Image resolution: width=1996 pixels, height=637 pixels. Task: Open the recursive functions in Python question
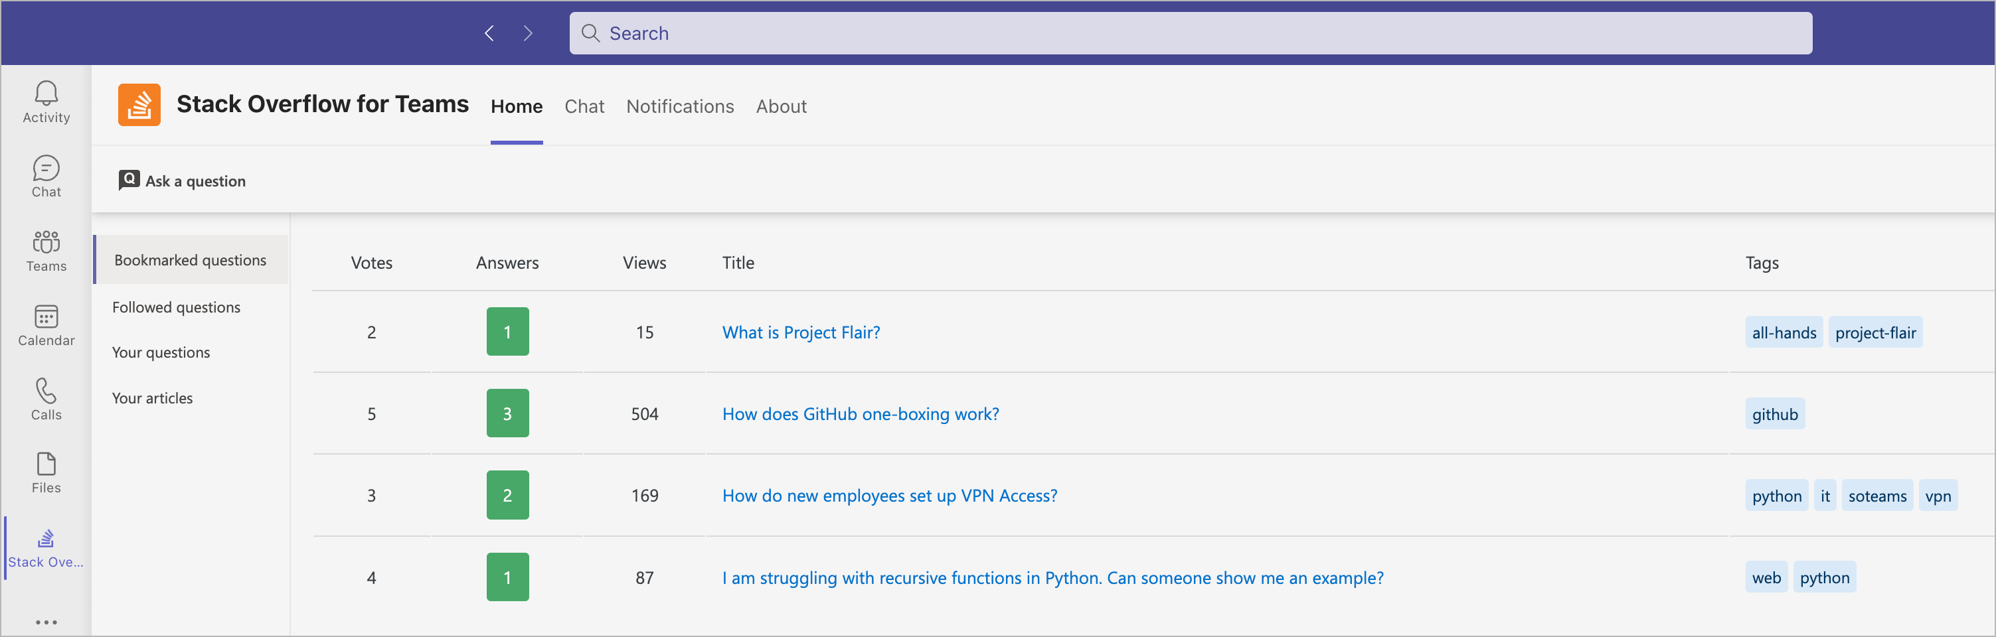tap(1053, 577)
